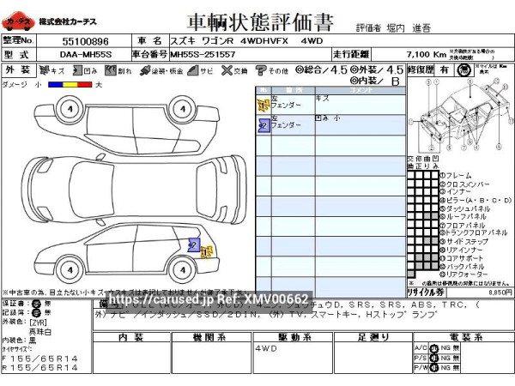The image size is (515, 386).
Task: Click rear tire size R 155/65R14
Action: click(40, 368)
